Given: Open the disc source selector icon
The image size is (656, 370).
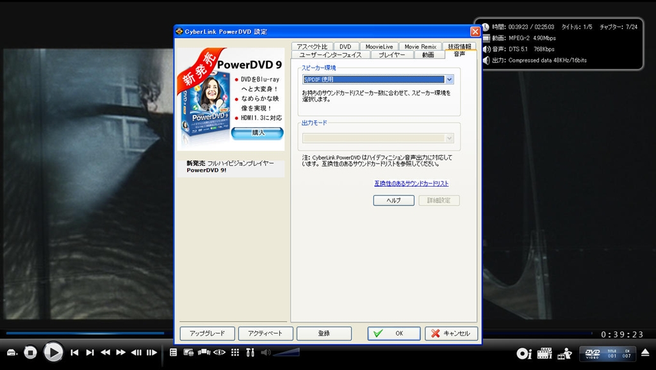Looking at the screenshot, I should pos(12,353).
